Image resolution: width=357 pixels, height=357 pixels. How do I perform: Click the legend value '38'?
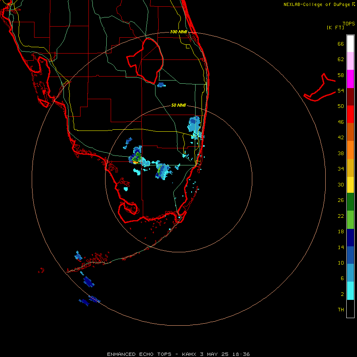(x=341, y=153)
